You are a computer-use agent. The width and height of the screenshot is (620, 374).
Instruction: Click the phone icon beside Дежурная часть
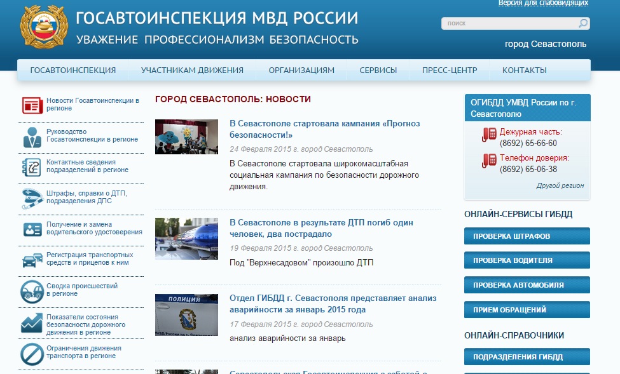click(489, 135)
